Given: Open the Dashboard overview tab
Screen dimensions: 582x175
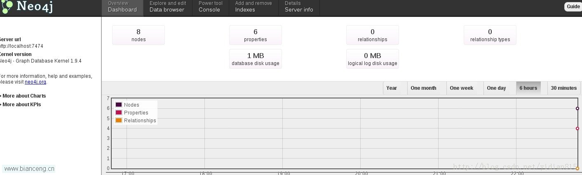Looking at the screenshot, I should click(x=122, y=8).
